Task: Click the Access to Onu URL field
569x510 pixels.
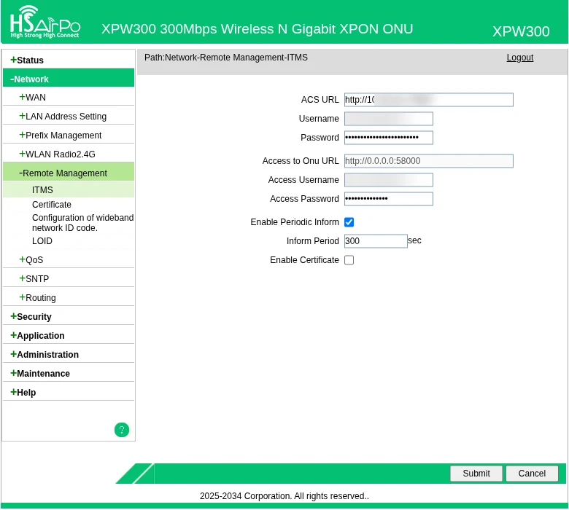Action: click(x=428, y=161)
